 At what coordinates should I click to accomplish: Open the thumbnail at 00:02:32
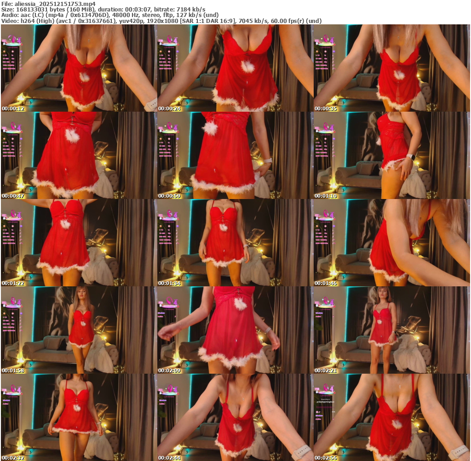pos(79,417)
